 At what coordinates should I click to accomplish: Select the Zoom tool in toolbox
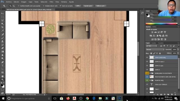coord(3,80)
